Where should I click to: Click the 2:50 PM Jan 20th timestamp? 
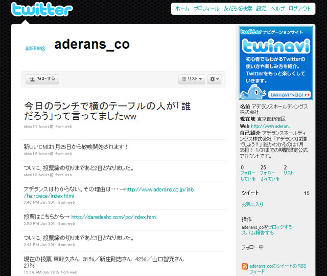click(49, 223)
